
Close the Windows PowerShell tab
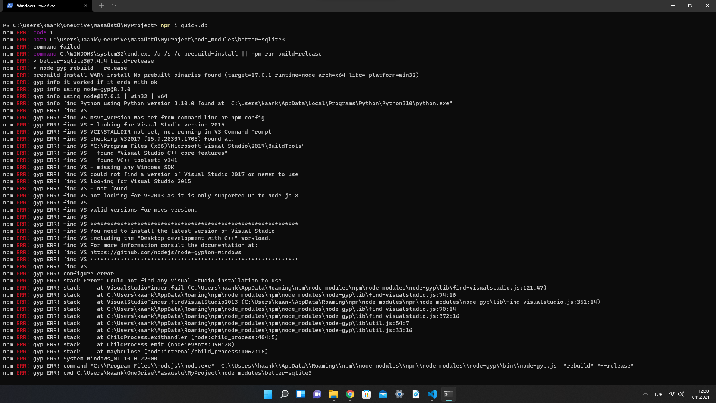point(86,6)
